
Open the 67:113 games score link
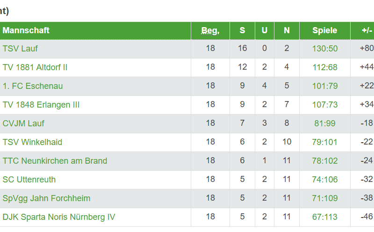click(325, 217)
